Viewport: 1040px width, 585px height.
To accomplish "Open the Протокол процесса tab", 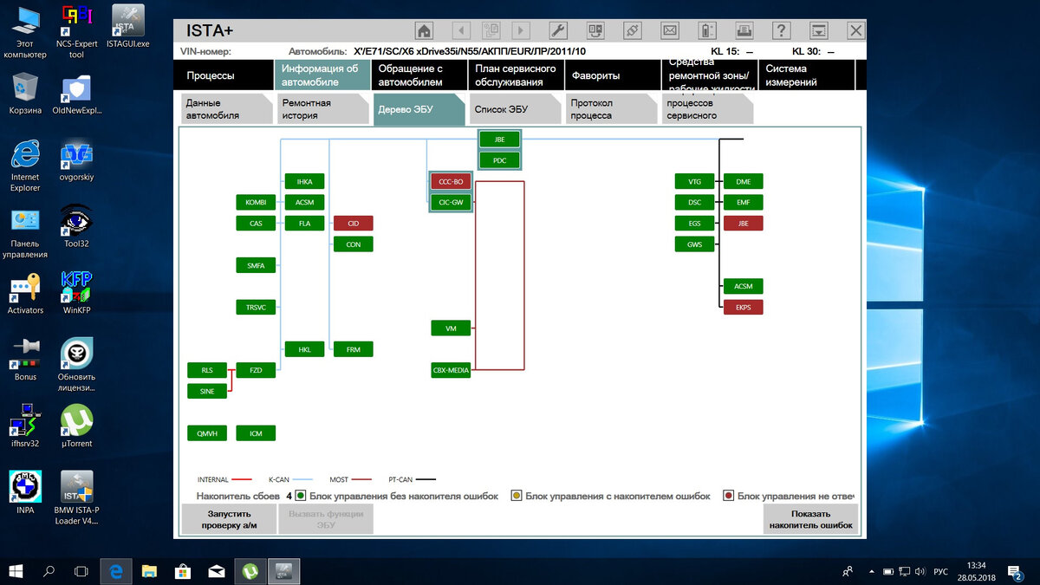I will tap(611, 109).
